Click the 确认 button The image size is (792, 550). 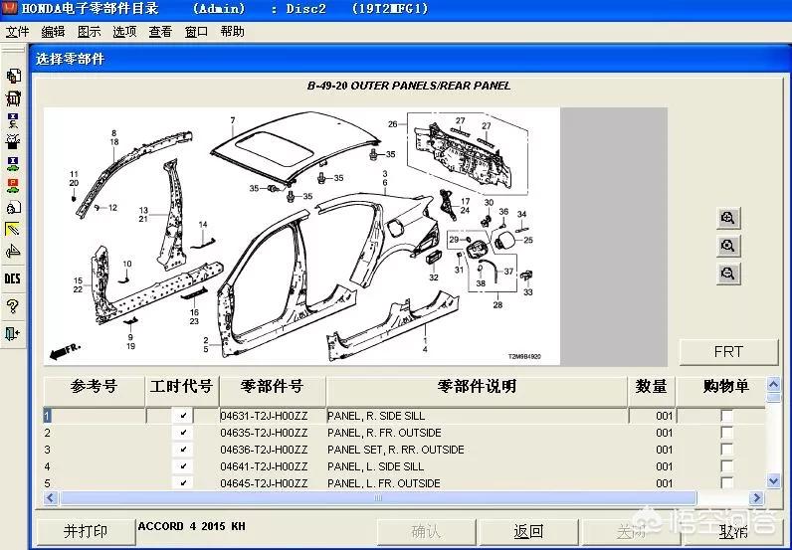point(425,531)
